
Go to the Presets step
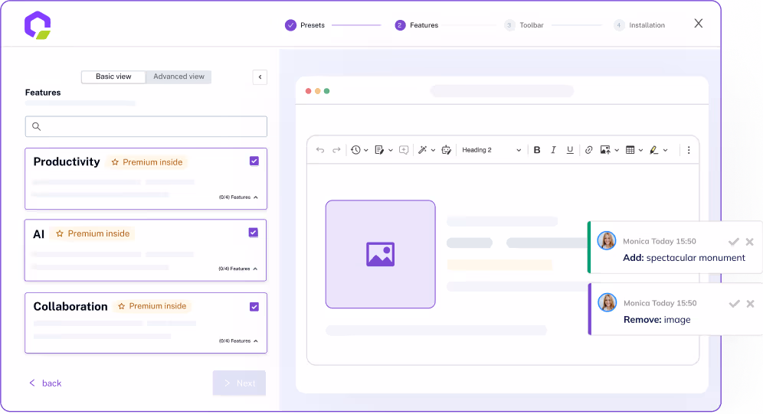(x=305, y=25)
